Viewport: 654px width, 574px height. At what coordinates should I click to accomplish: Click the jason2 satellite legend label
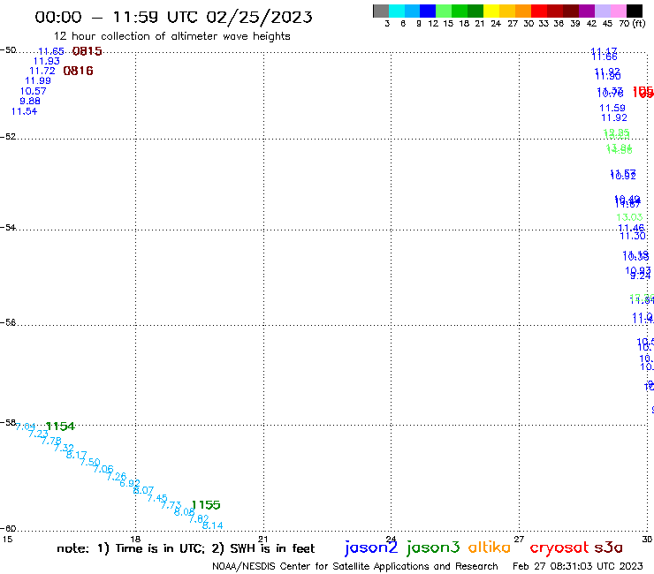coord(371,548)
